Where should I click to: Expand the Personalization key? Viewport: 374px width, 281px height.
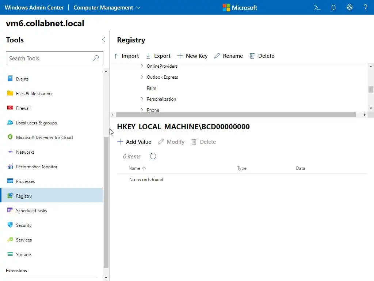[142, 99]
